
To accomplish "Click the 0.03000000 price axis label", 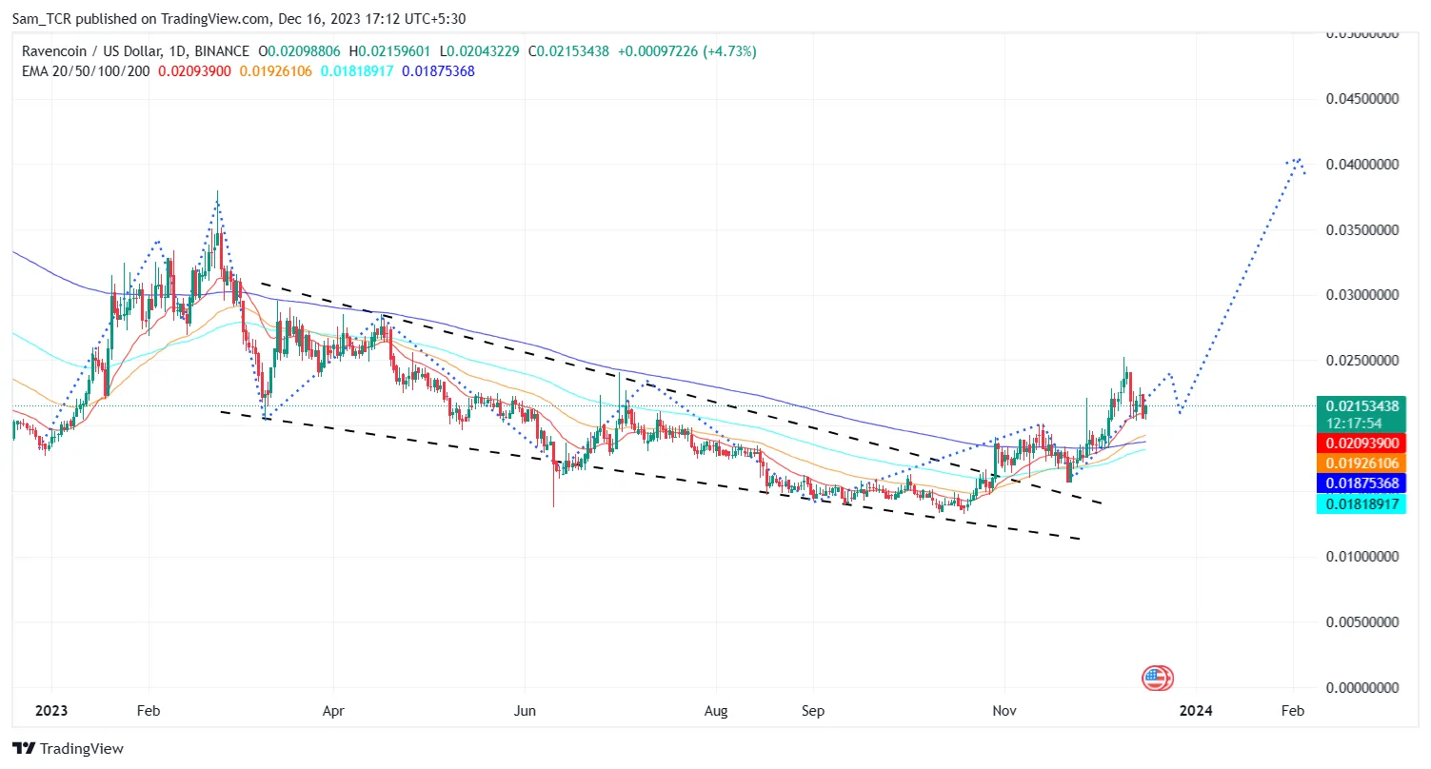I will tap(1361, 295).
